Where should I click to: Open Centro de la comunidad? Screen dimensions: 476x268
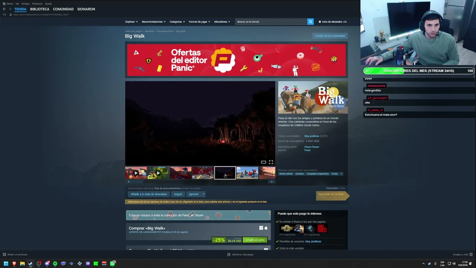tap(330, 36)
